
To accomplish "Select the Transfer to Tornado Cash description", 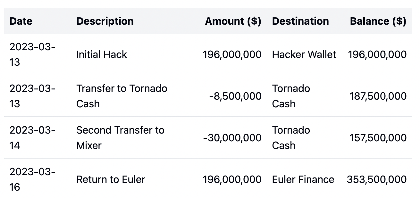I will [122, 96].
